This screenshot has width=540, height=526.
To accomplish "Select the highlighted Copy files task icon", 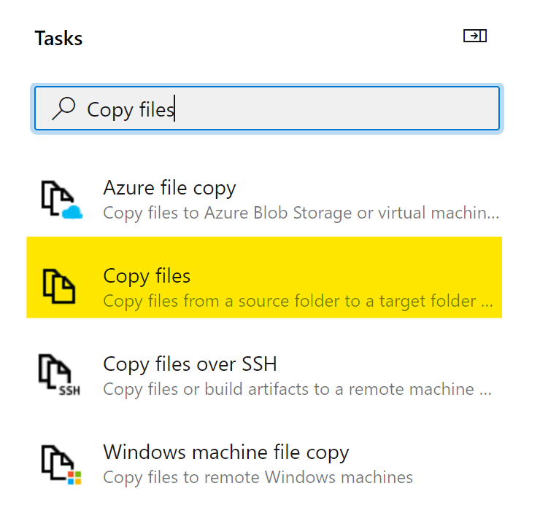I will point(59,286).
